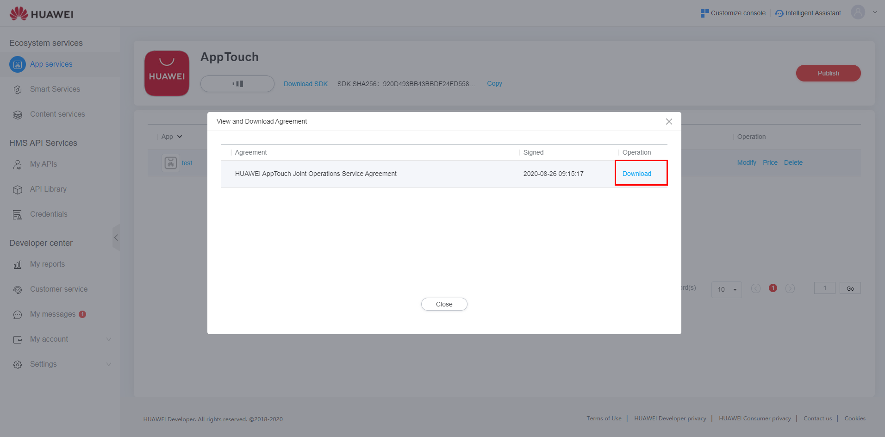Open the App column dropdown
The height and width of the screenshot is (437, 885).
click(x=180, y=137)
